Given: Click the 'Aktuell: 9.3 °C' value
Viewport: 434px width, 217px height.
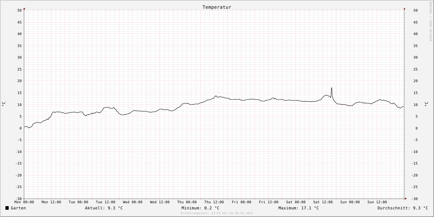Looking at the screenshot, I should tap(104, 208).
